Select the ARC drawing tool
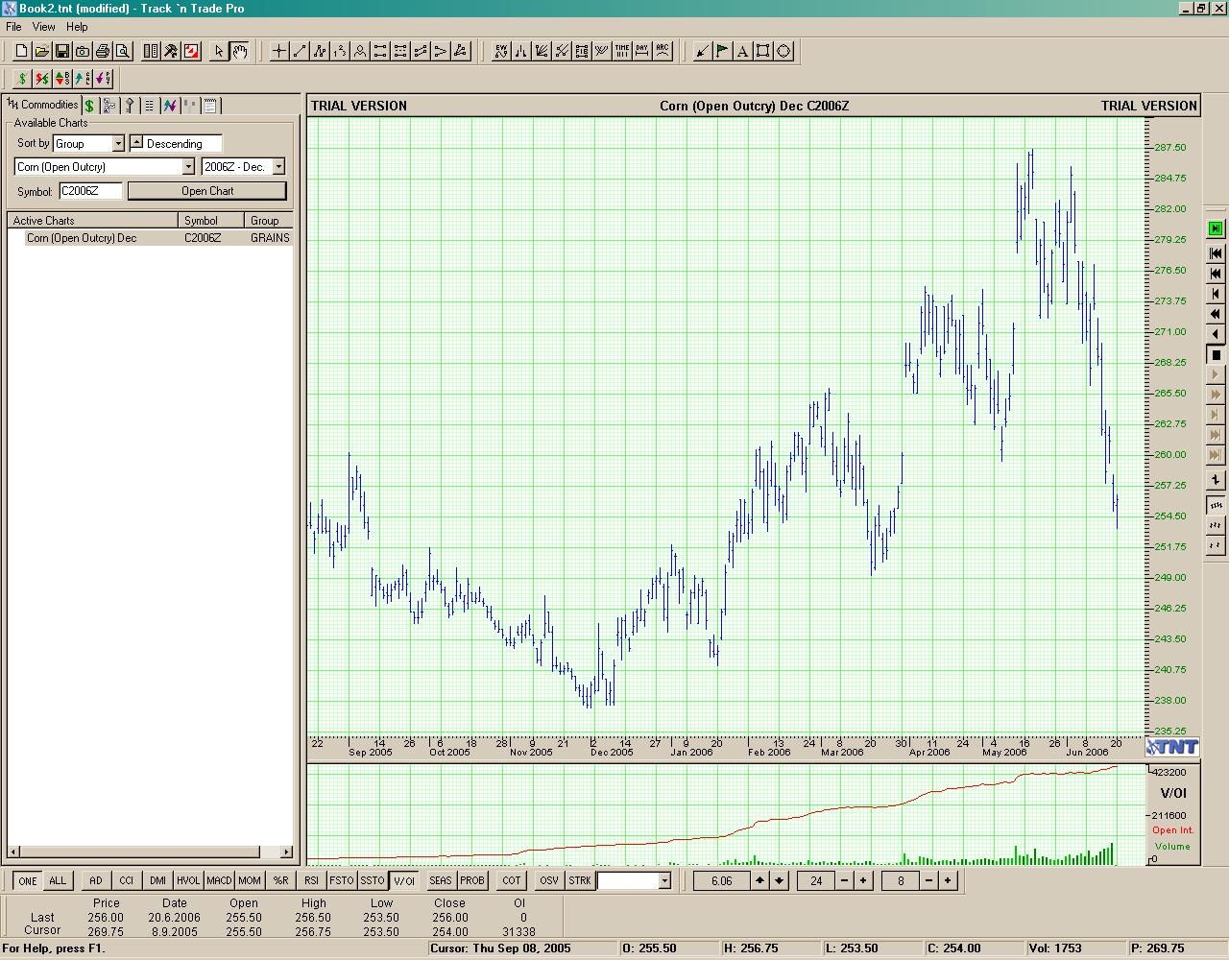This screenshot has height=960, width=1229. 663,51
